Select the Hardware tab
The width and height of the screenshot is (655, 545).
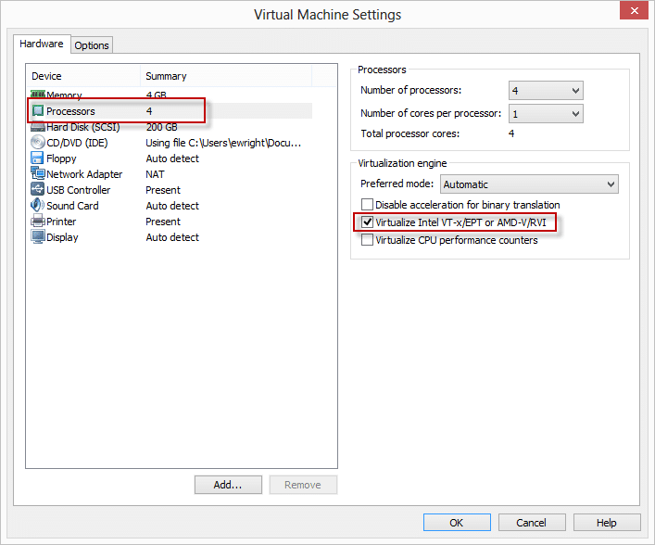(43, 44)
